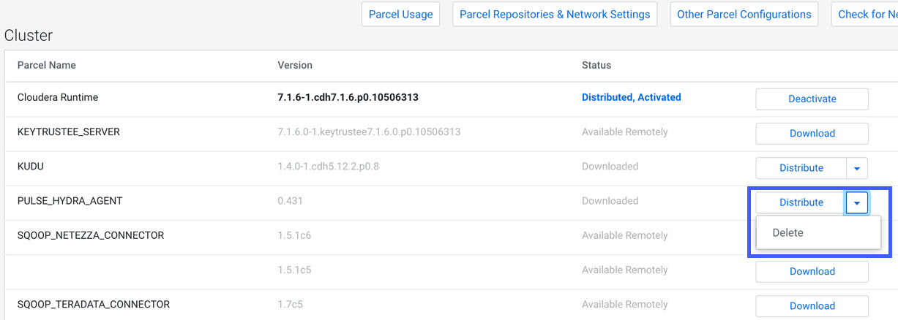Click KEYTRUSTEE_SERVER's Available Remotely status

[625, 132]
